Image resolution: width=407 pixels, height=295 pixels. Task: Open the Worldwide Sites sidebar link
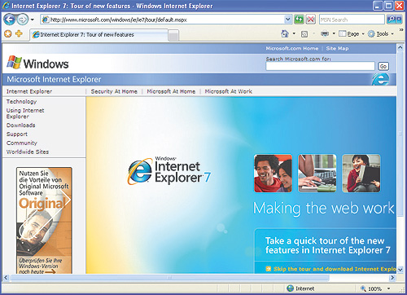pyautogui.click(x=28, y=152)
